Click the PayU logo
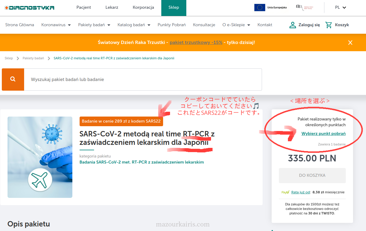366x231 pixels. [285, 192]
